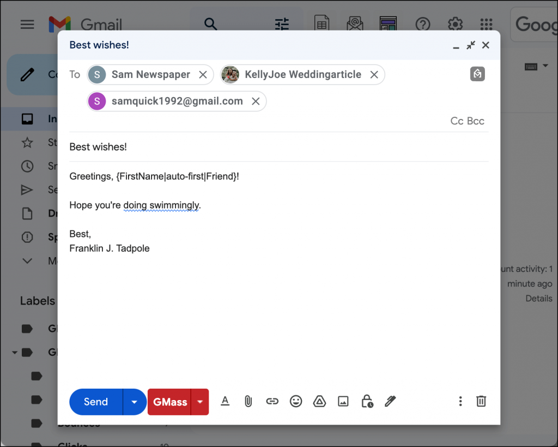
Task: Open the main Gmail navigation menu
Action: coord(27,24)
